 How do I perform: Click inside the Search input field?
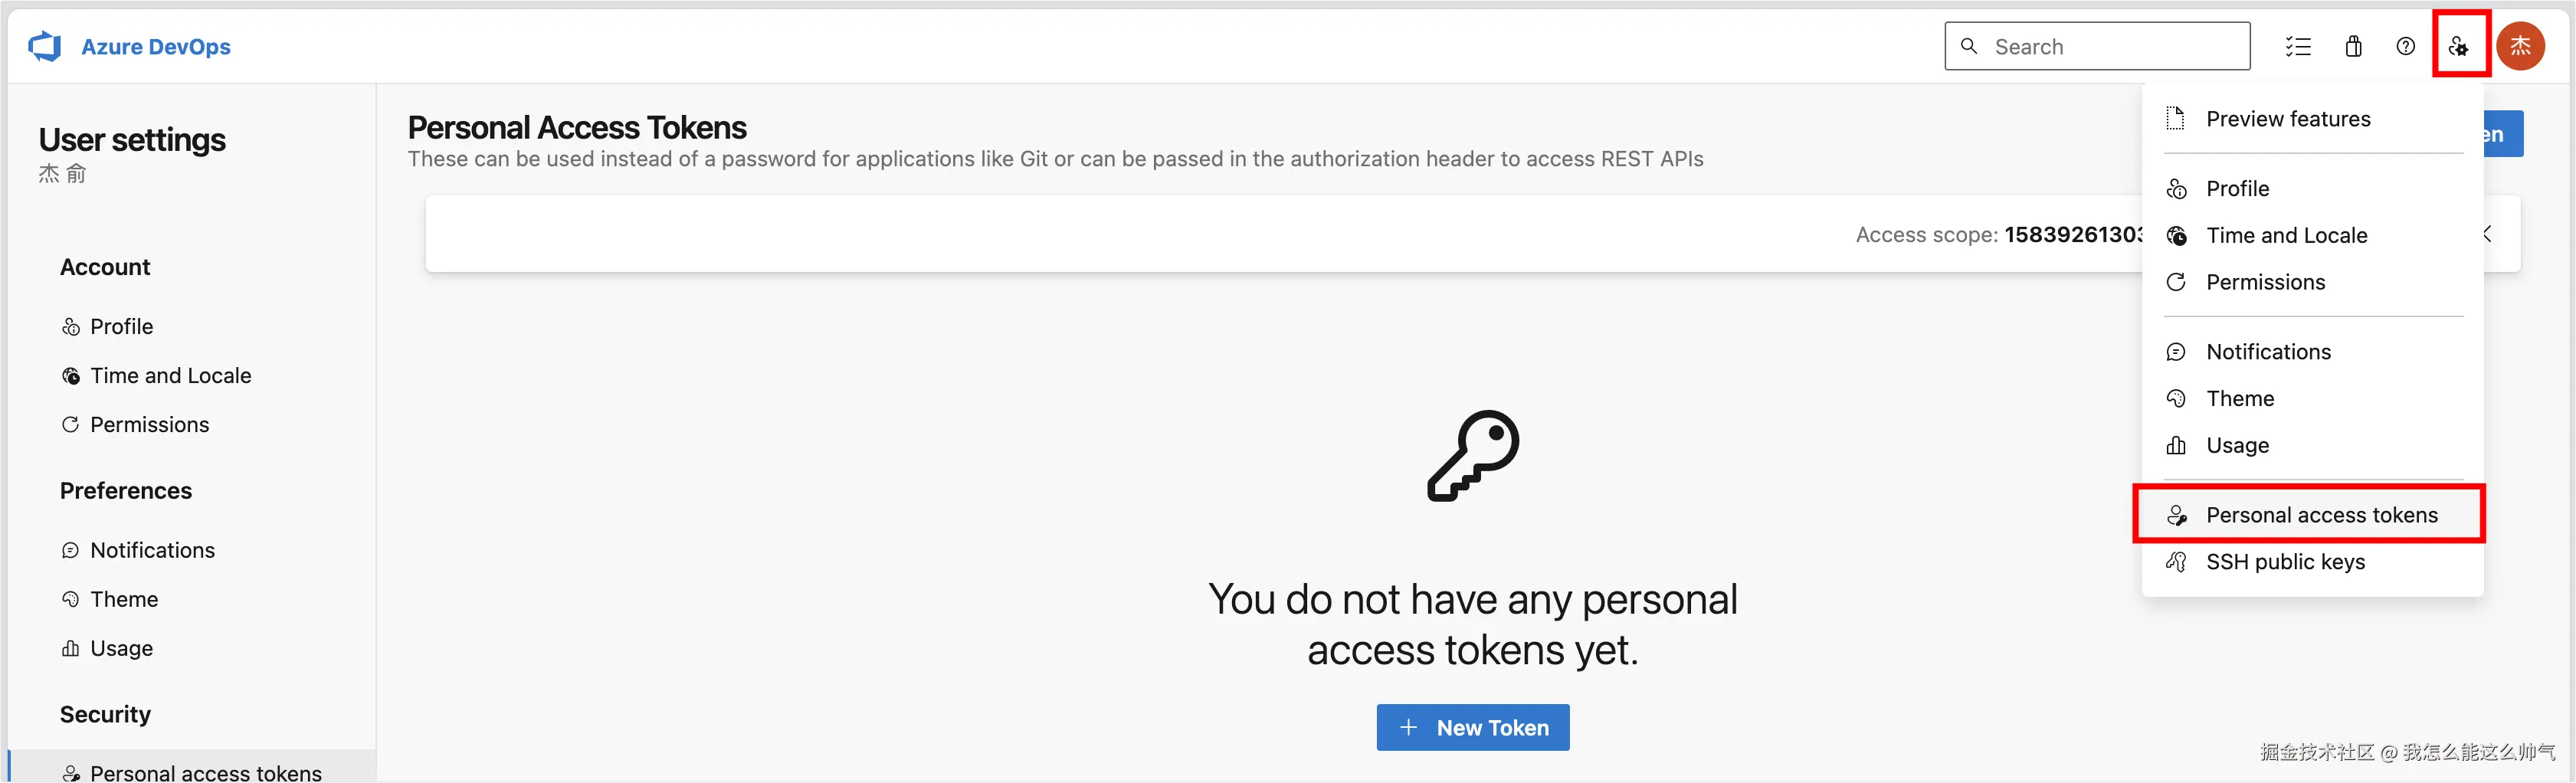(2097, 46)
